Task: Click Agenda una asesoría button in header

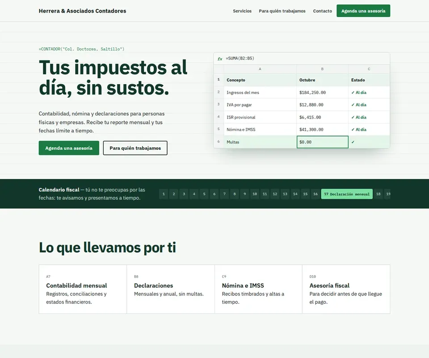Action: [x=363, y=11]
